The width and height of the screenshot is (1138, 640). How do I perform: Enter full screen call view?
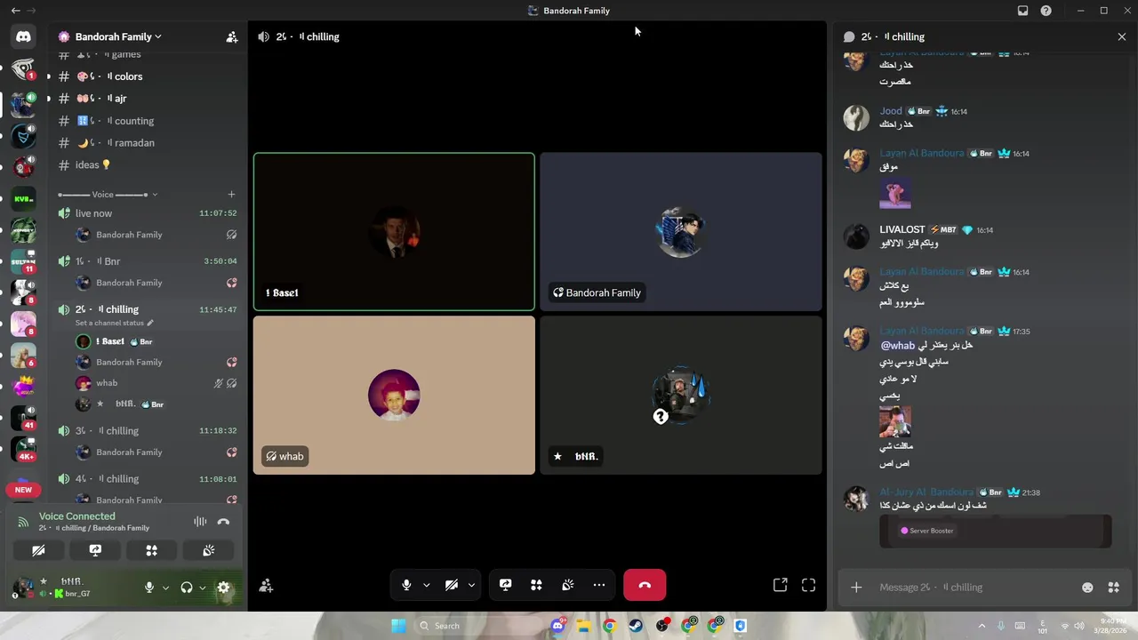(808, 585)
